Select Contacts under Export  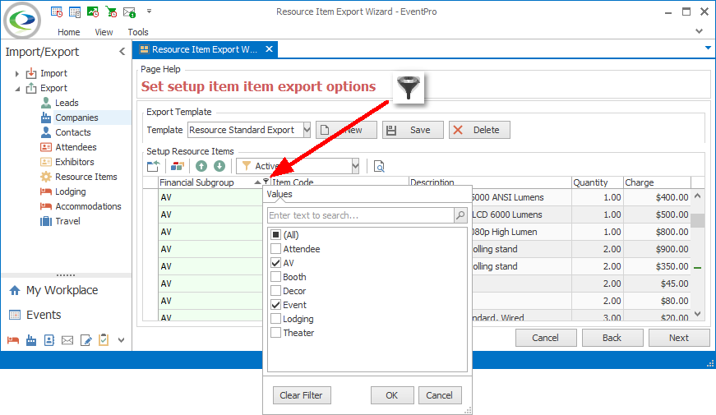[73, 132]
